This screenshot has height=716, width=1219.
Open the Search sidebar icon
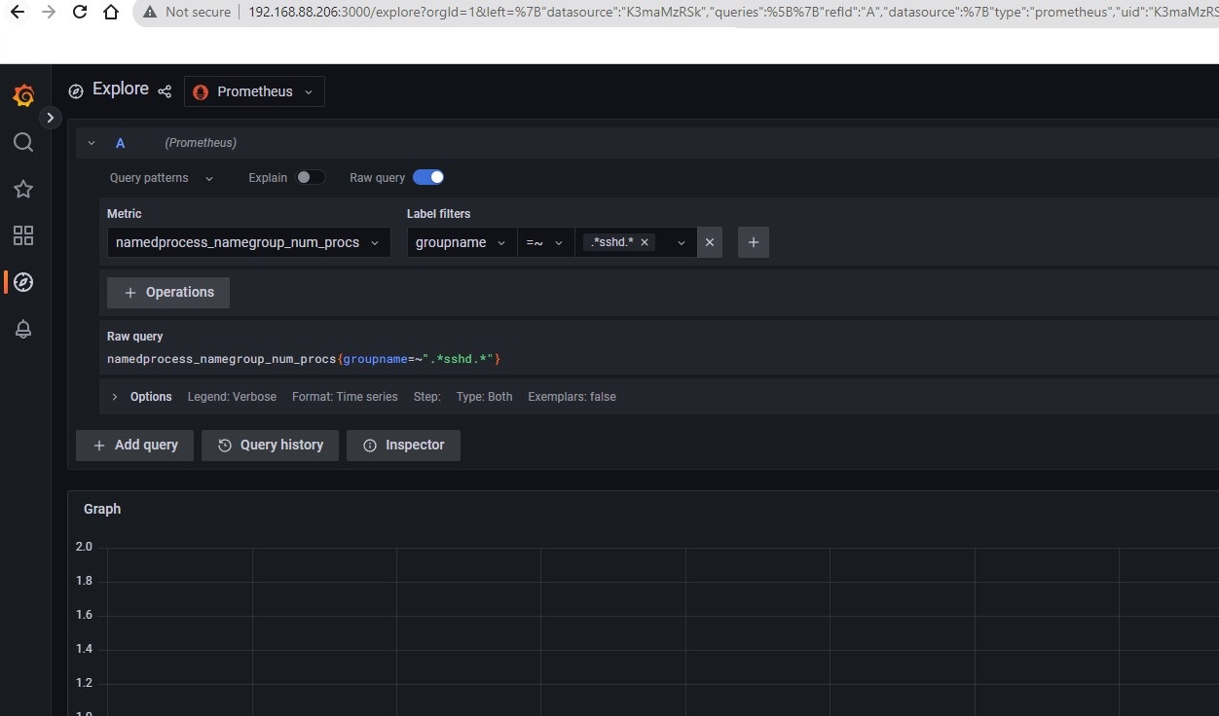click(23, 142)
